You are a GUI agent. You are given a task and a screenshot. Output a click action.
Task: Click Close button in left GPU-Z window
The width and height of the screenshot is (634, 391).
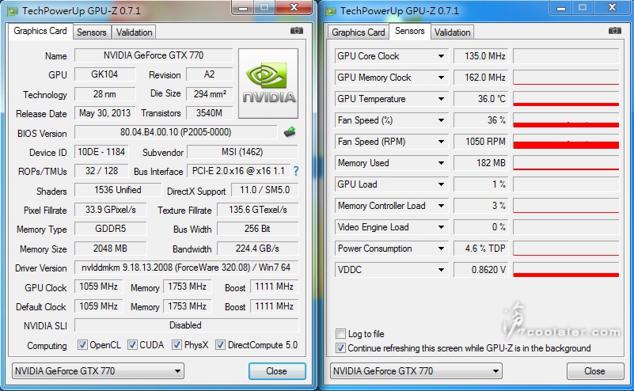click(277, 370)
